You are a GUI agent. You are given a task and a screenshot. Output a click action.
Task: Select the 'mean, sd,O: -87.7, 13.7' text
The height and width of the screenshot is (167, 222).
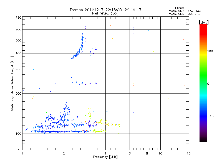(185, 11)
